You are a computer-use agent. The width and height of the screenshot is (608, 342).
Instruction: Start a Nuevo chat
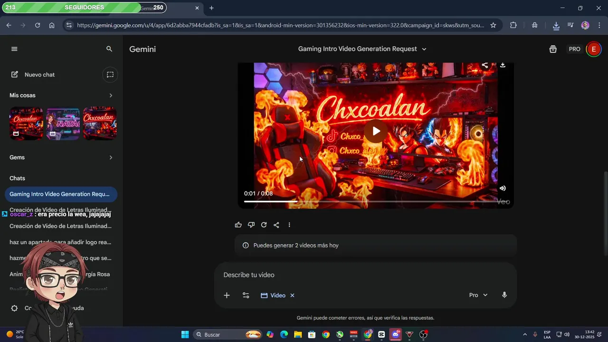click(33, 75)
